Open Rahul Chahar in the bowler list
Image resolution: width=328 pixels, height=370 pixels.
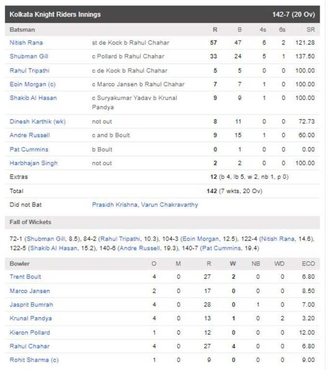(29, 346)
